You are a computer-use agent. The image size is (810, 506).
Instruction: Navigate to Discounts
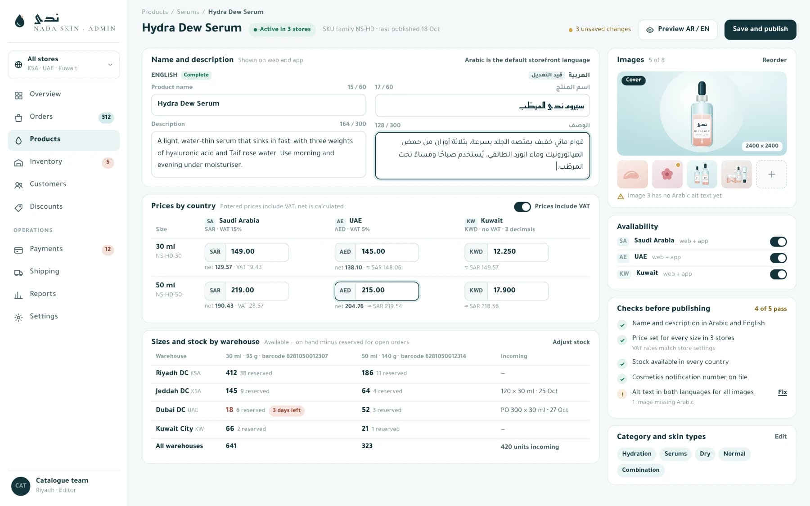(x=64, y=207)
